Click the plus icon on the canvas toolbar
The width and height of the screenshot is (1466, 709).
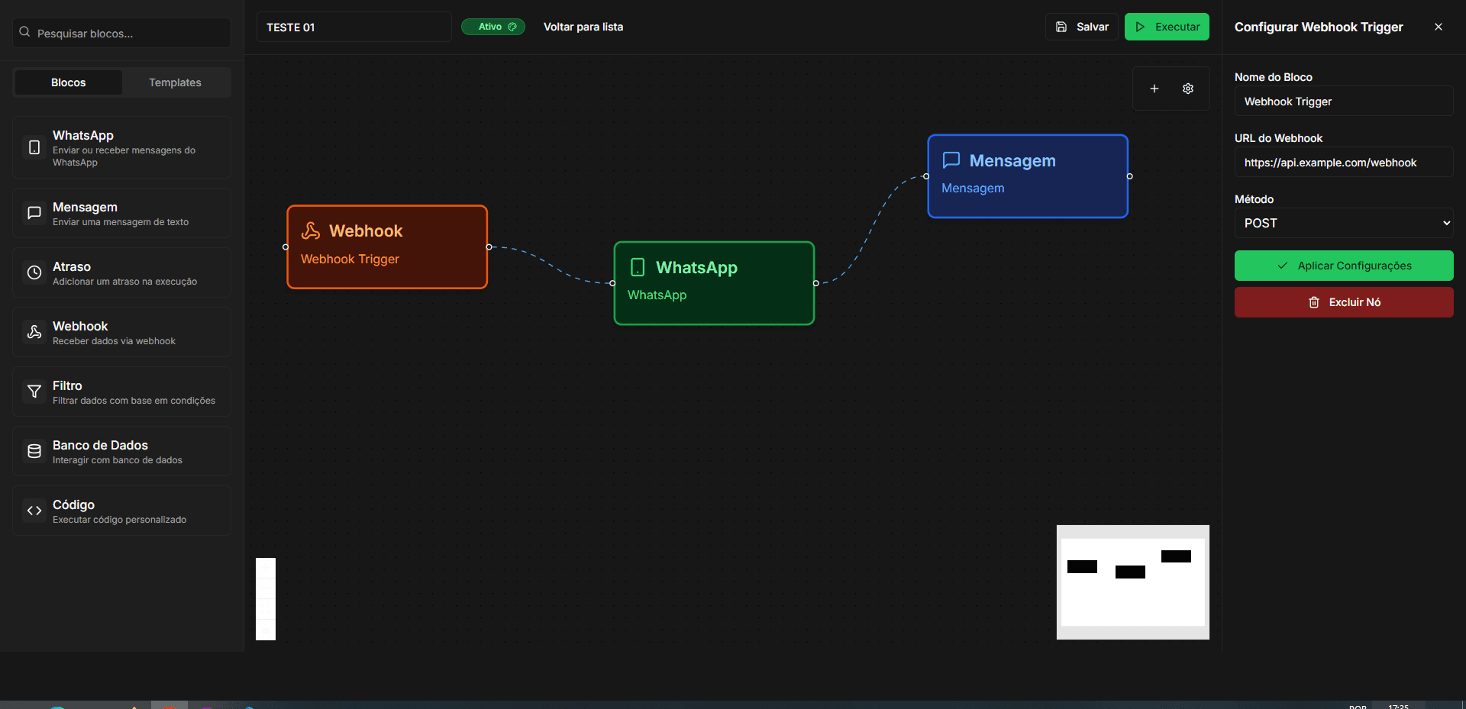(1154, 89)
